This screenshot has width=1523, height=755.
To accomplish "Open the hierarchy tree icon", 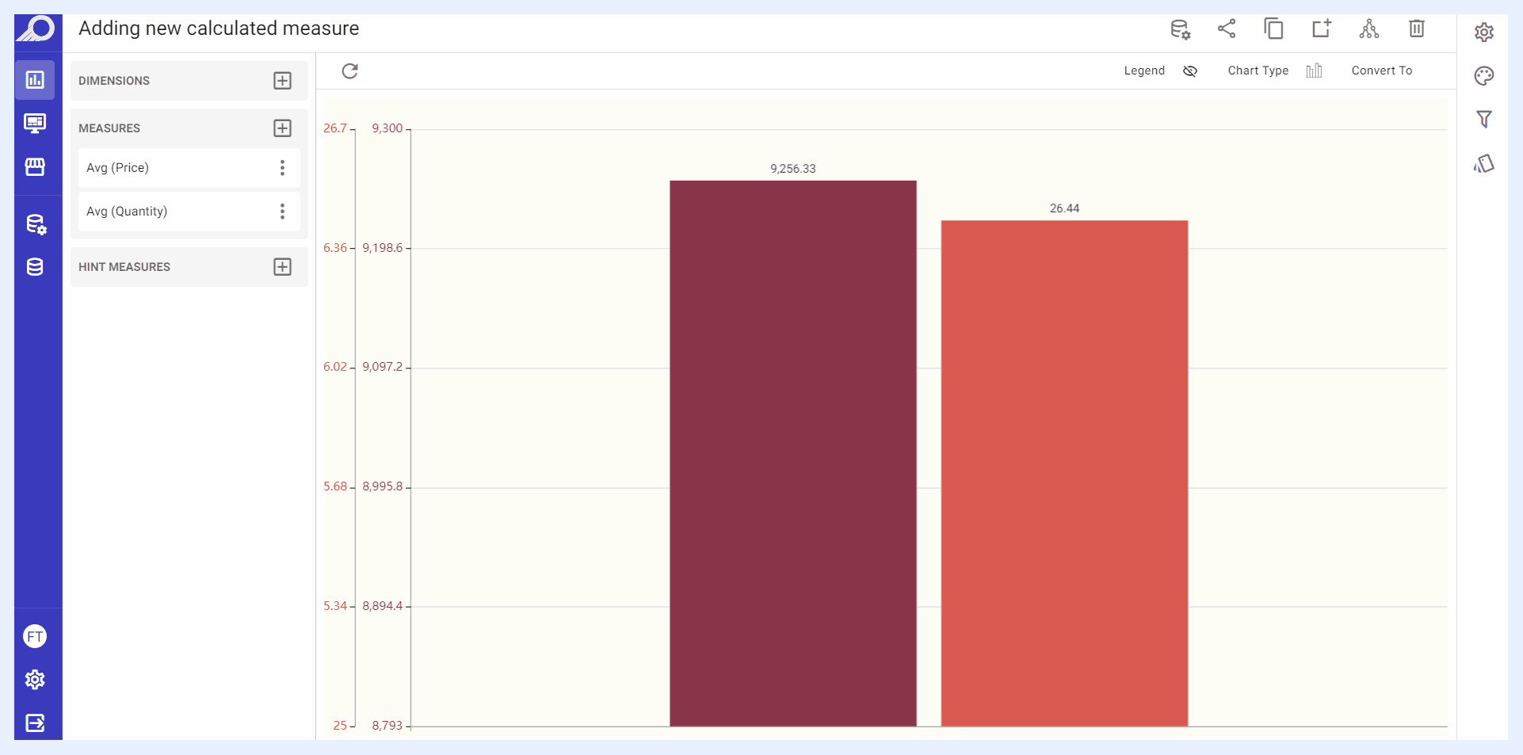I will click(1369, 29).
